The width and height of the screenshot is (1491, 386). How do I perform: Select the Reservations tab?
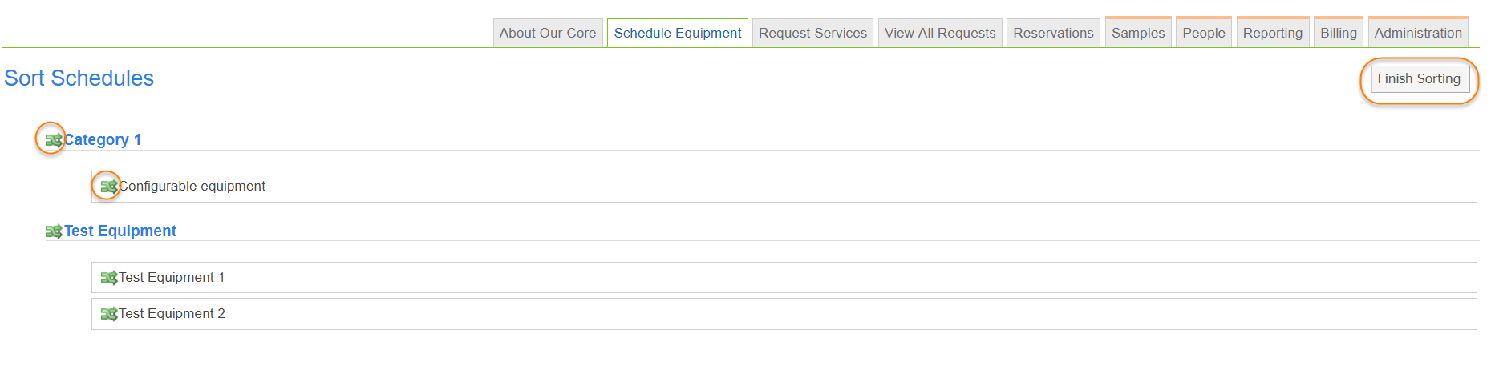(x=1052, y=33)
